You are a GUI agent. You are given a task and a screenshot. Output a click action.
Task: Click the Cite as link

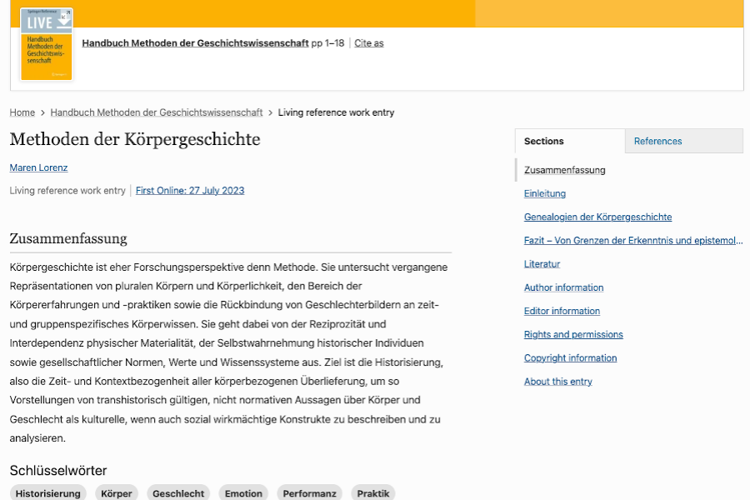(x=368, y=43)
